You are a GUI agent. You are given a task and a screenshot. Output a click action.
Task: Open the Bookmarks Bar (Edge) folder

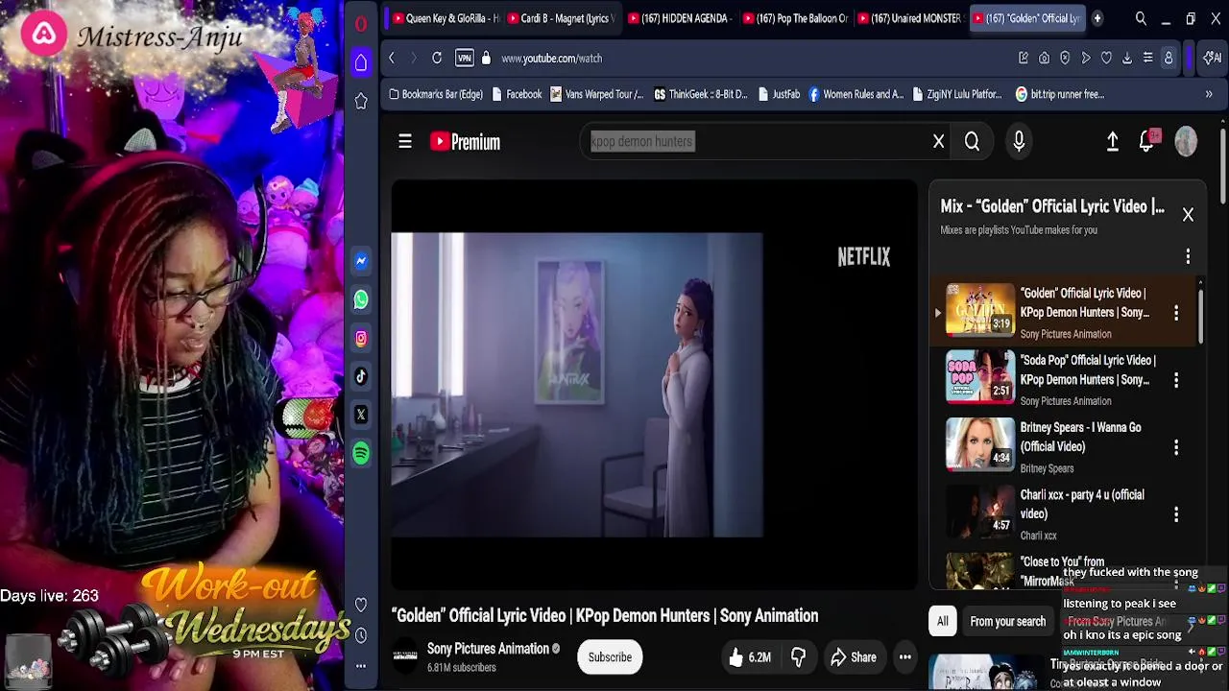click(x=435, y=94)
